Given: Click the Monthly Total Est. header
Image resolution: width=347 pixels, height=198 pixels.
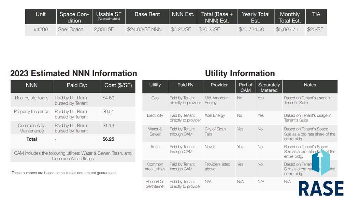Looking at the screenshot, I should pyautogui.click(x=289, y=17).
